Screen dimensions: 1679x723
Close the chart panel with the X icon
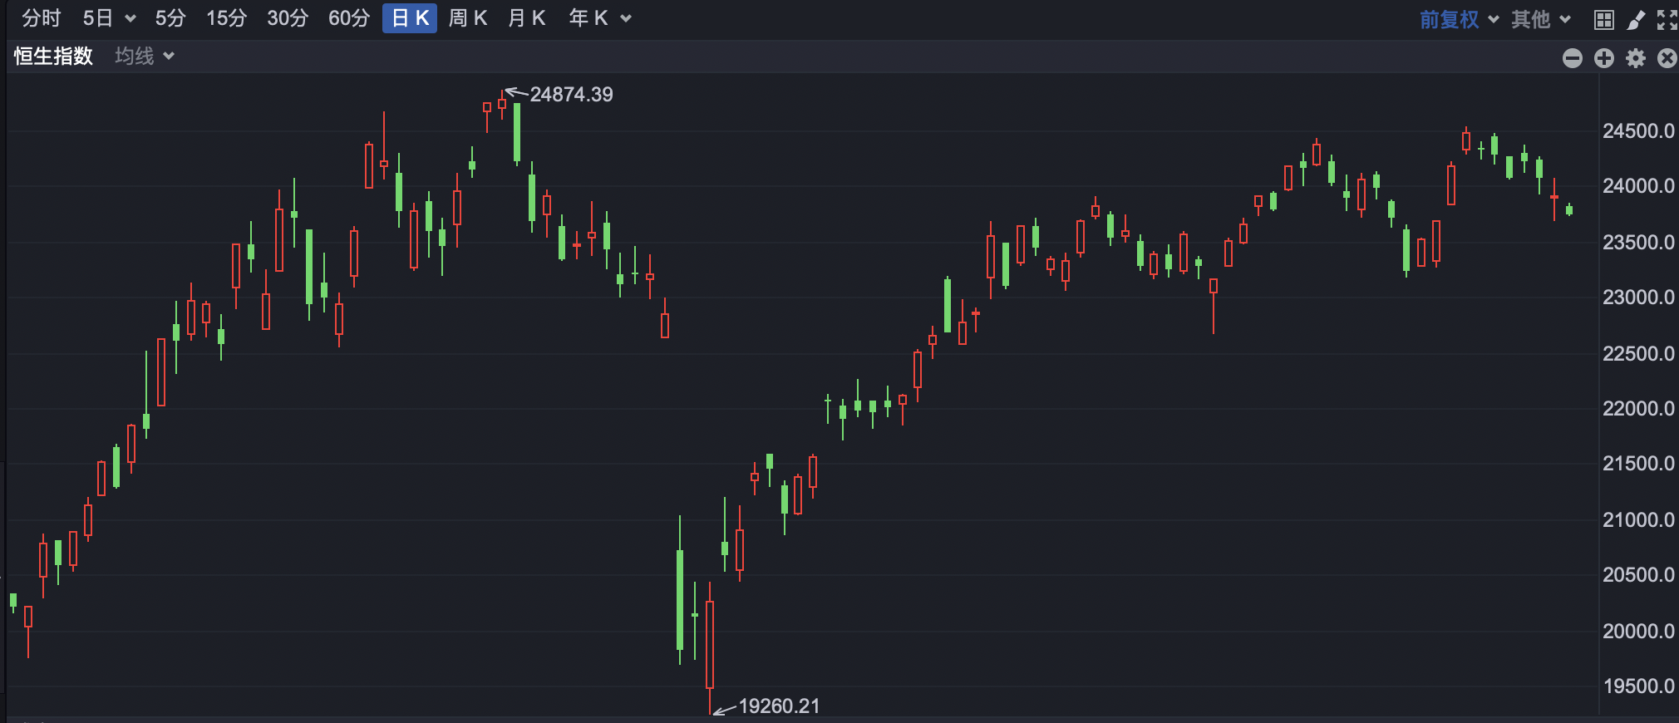(1667, 57)
